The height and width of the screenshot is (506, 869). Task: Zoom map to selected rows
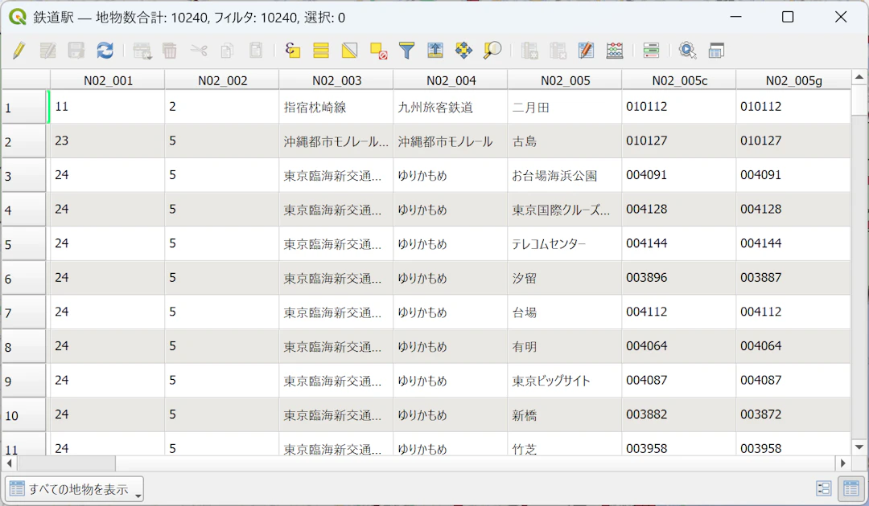tap(492, 51)
